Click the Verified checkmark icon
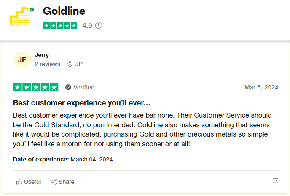The height and width of the screenshot is (196, 290). coord(68,87)
